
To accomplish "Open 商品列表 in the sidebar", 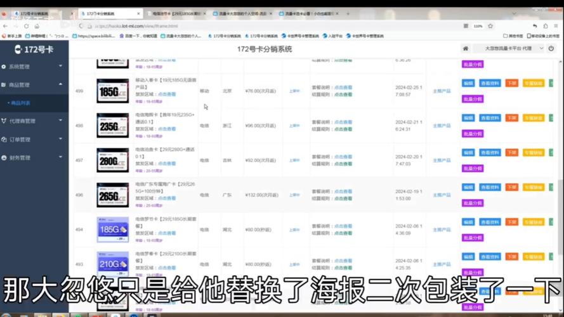I will (x=34, y=103).
